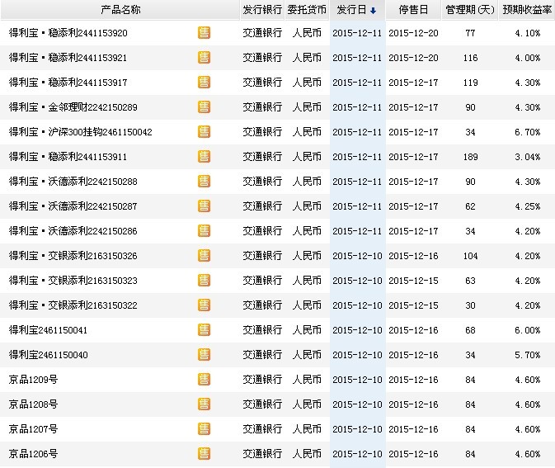
Task: Open product 京品1209号
Action: 33,380
